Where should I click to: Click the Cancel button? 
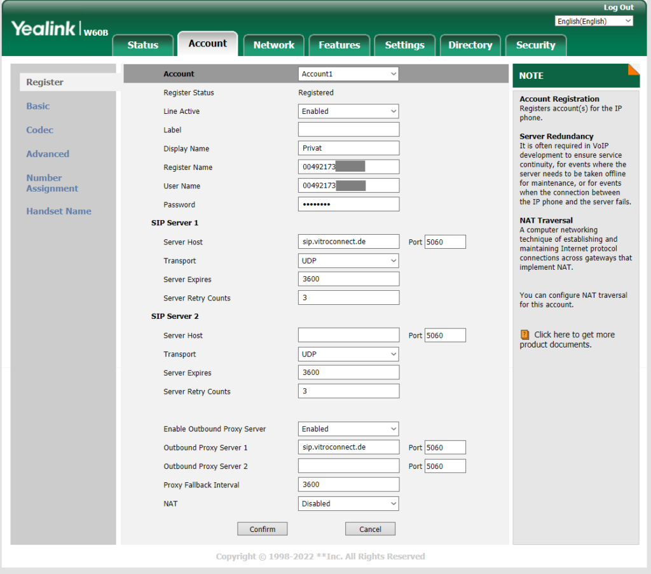click(371, 529)
